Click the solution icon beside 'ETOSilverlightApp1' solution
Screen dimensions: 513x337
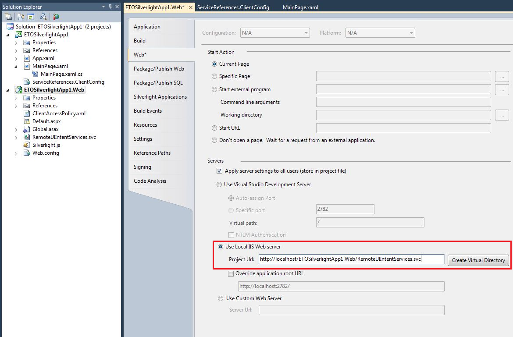pos(11,27)
